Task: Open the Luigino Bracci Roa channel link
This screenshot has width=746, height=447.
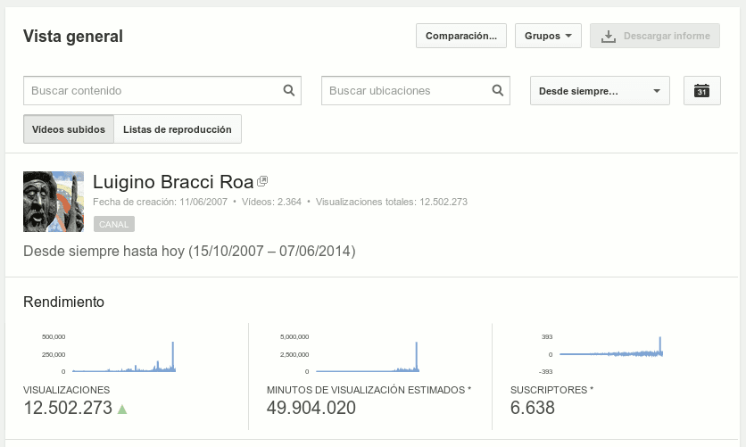Action: (173, 182)
